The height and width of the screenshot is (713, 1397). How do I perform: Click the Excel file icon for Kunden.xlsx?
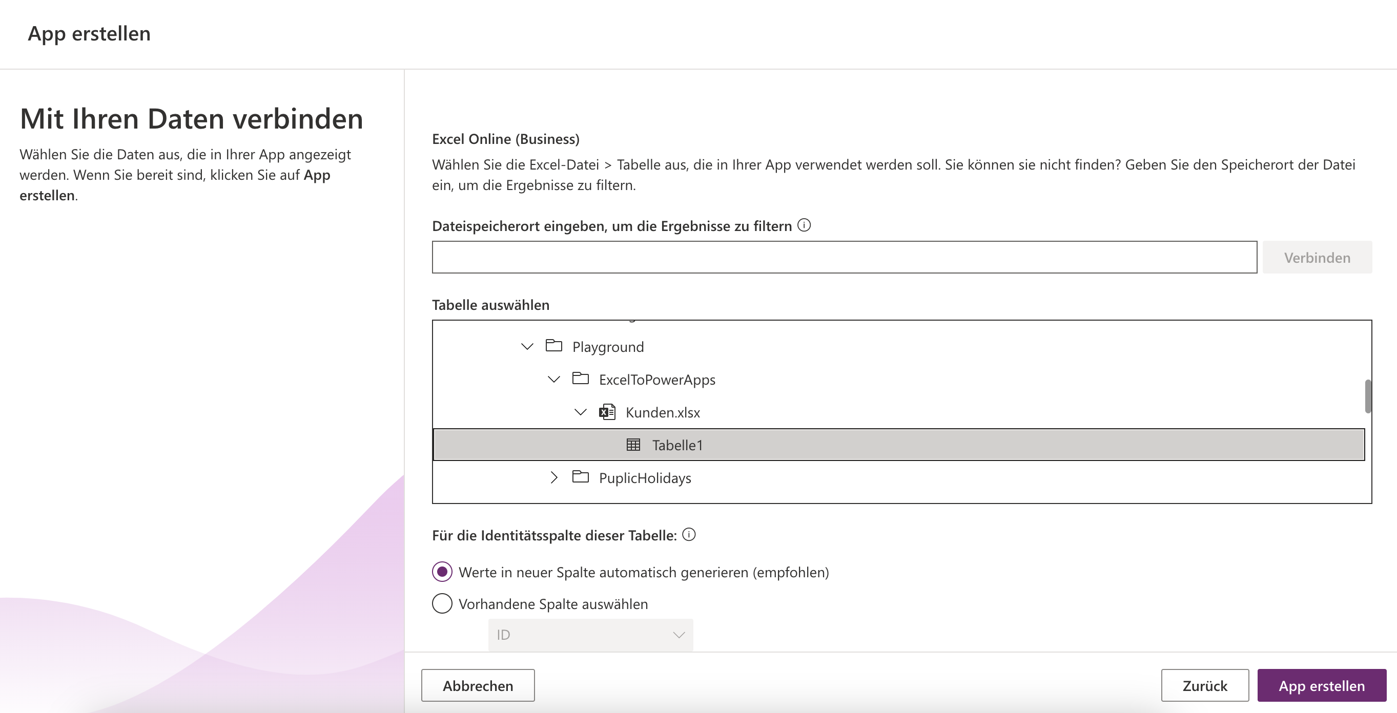pyautogui.click(x=607, y=412)
